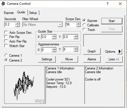This screenshot has width=127, height=108.
Task: Decrease Scope Dec. with down arrow
Action: [78, 26]
